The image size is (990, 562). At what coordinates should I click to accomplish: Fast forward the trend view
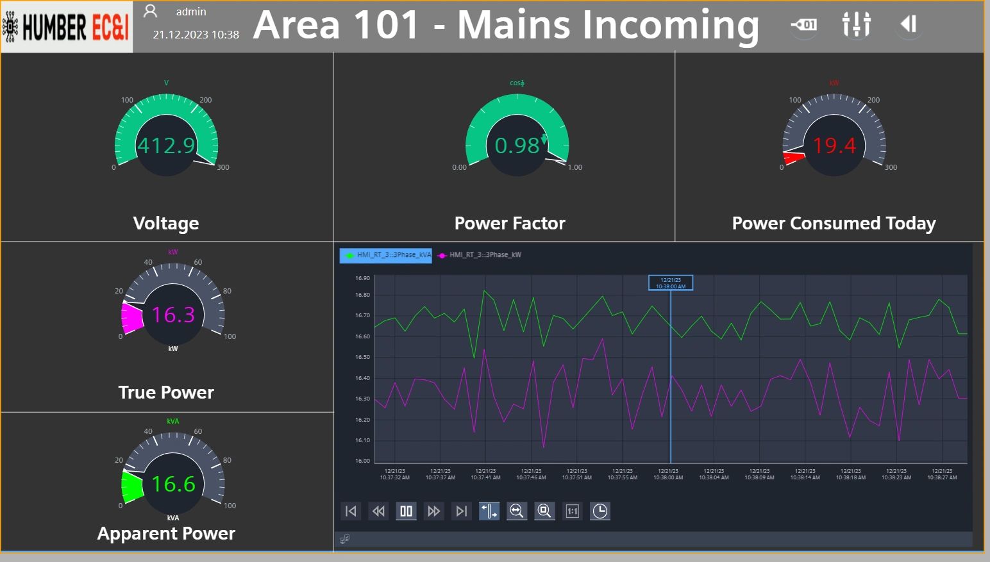pyautogui.click(x=433, y=511)
